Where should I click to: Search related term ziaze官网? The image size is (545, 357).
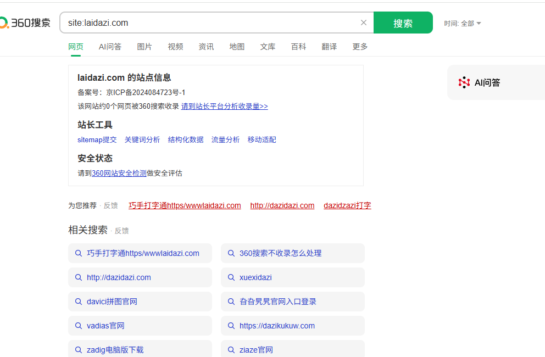click(x=293, y=349)
